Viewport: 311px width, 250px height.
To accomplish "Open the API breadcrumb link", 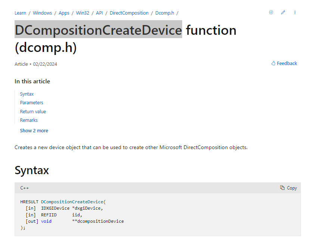I will (99, 13).
